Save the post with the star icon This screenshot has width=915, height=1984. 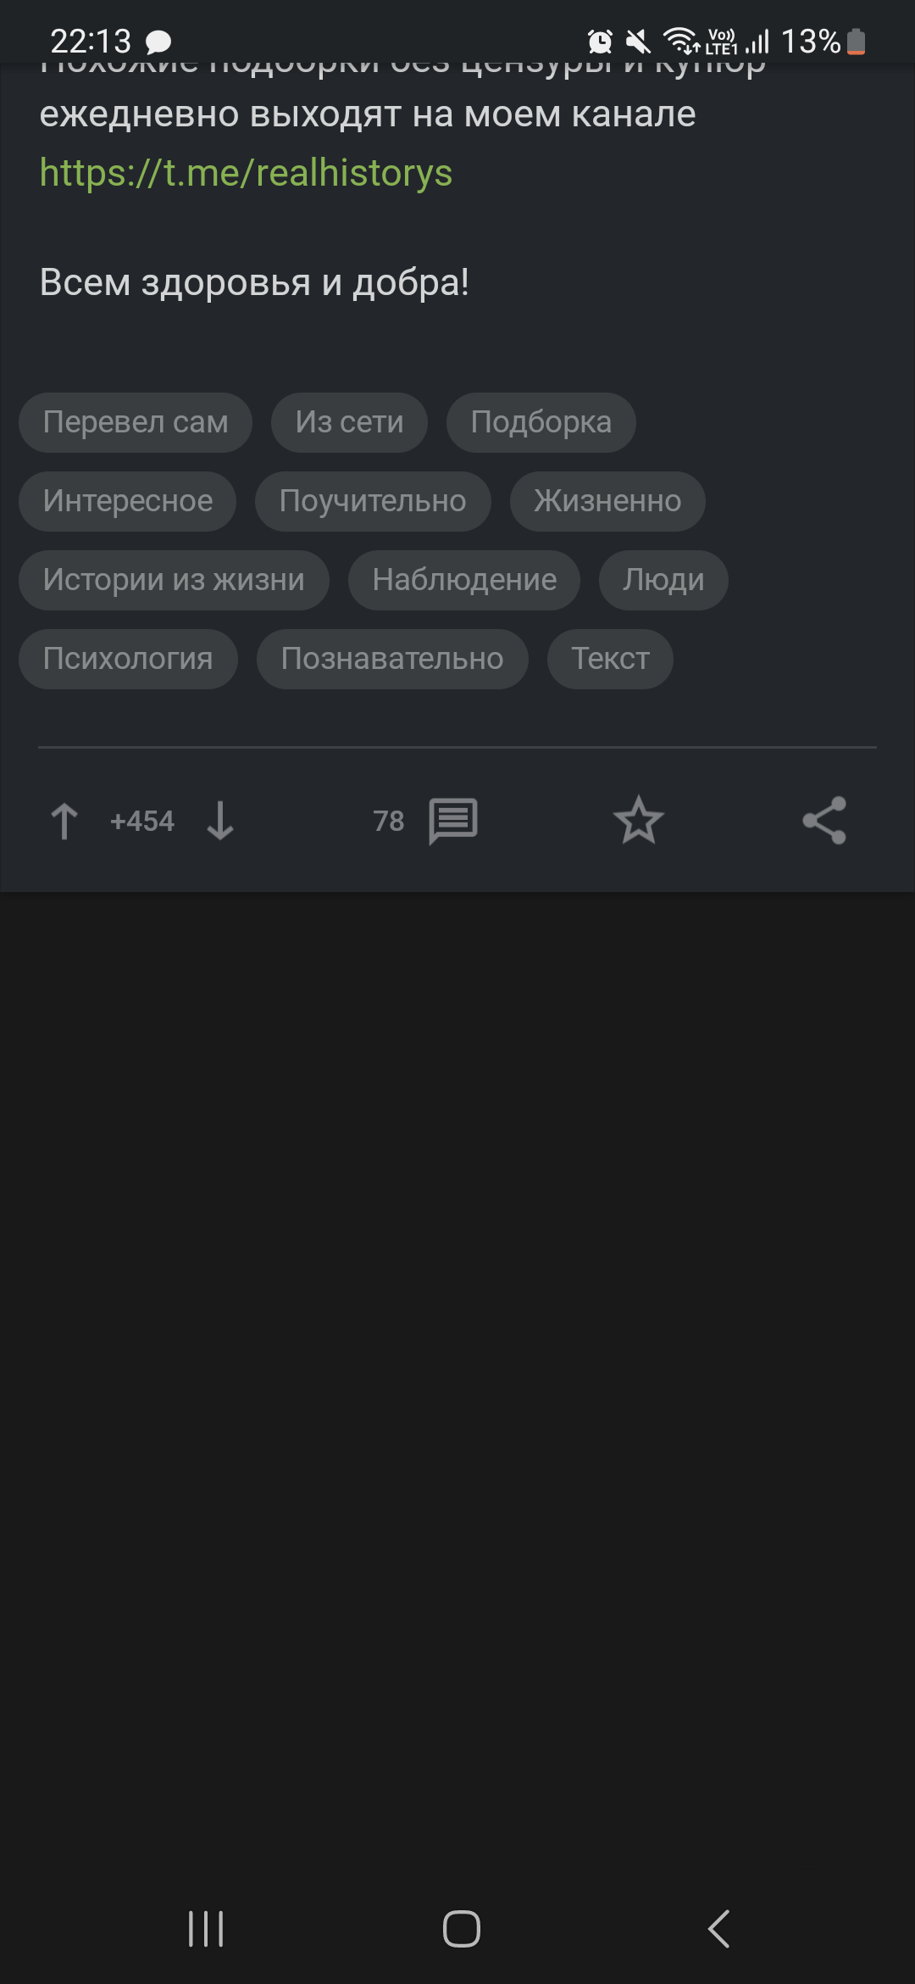[639, 820]
